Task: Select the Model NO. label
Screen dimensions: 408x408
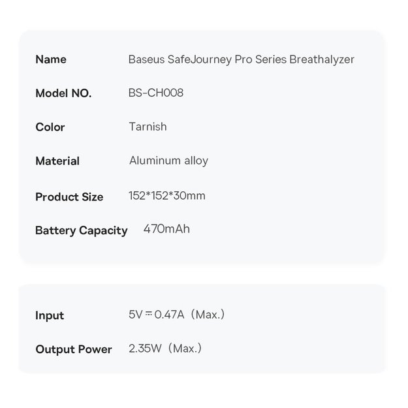Action: coord(63,93)
